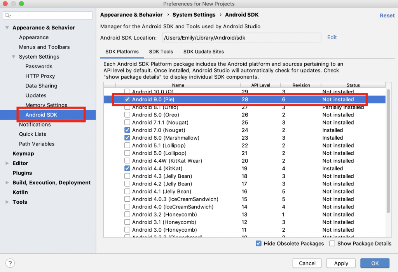Click the Android SDK Location field
Viewport: 398px width, 272px height.
pos(241,38)
